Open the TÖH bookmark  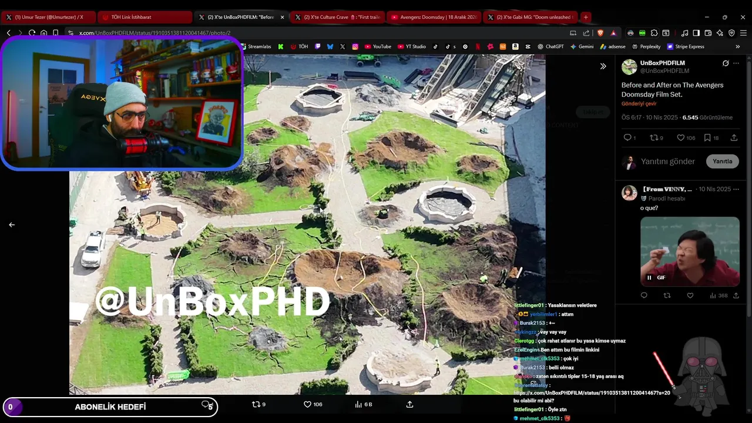(299, 46)
